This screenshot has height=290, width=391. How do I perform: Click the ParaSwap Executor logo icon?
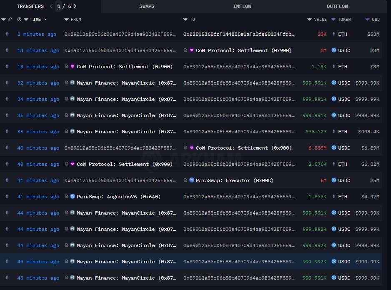pos(191,180)
